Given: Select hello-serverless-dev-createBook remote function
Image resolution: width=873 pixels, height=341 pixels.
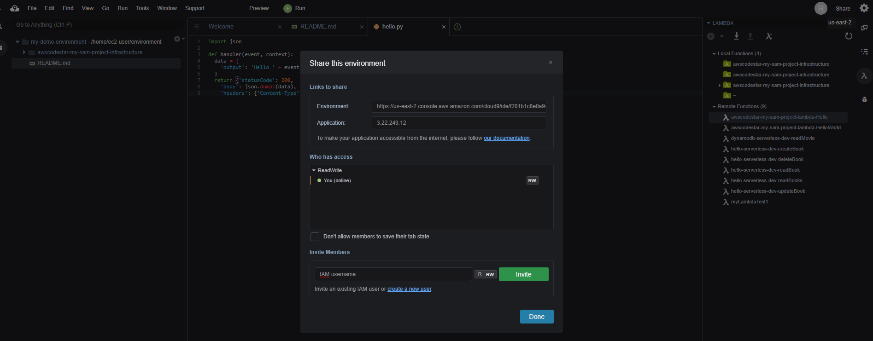Looking at the screenshot, I should [x=767, y=149].
